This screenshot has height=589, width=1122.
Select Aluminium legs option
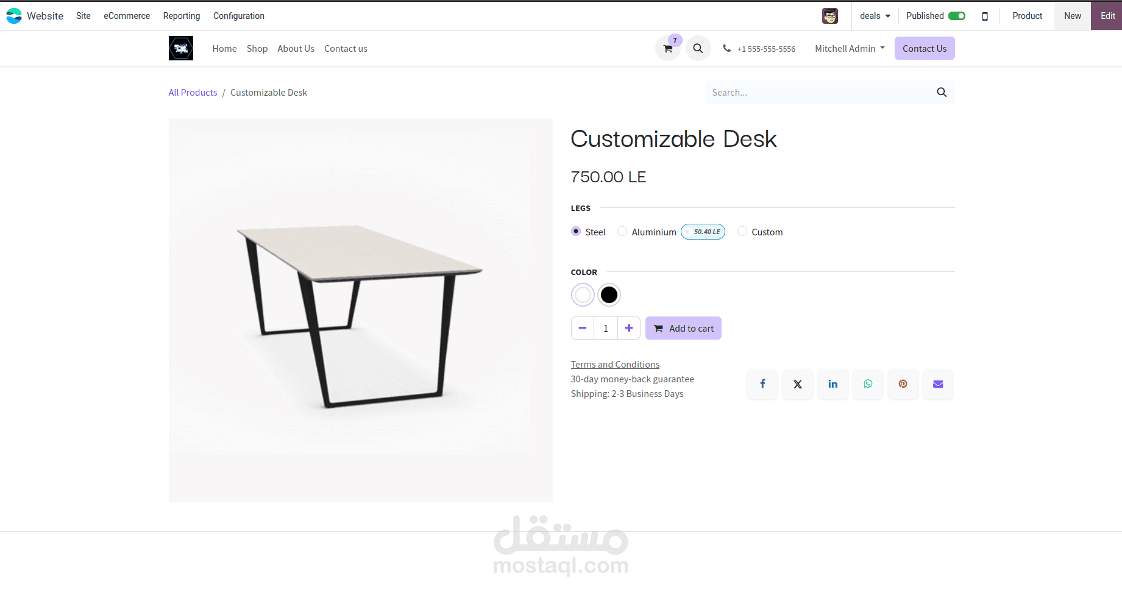622,231
